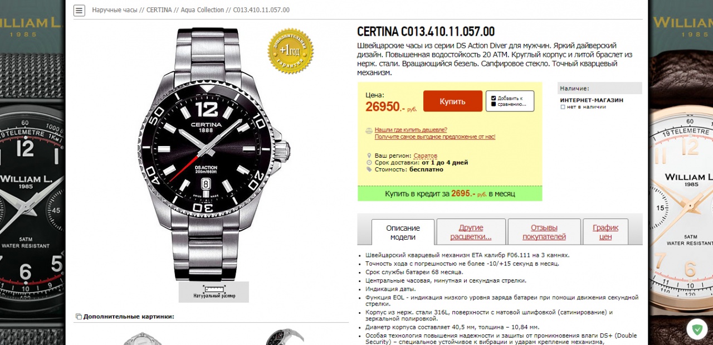Change region Саратов
The width and height of the screenshot is (713, 345).
426,156
